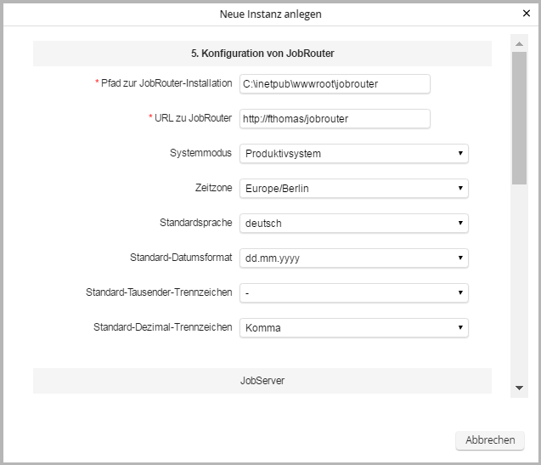541x465 pixels.
Task: Open the Standard-Datumsformat dropdown
Action: [354, 258]
